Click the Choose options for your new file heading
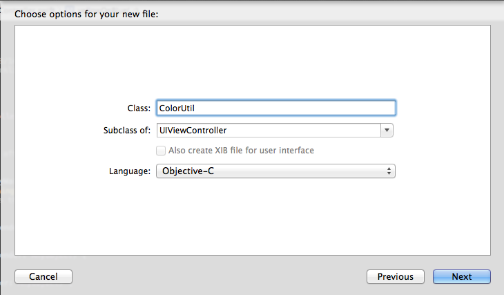Screen dimensions: 504x295 [86, 14]
